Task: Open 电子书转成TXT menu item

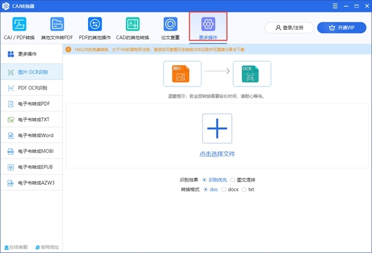Action: point(32,119)
